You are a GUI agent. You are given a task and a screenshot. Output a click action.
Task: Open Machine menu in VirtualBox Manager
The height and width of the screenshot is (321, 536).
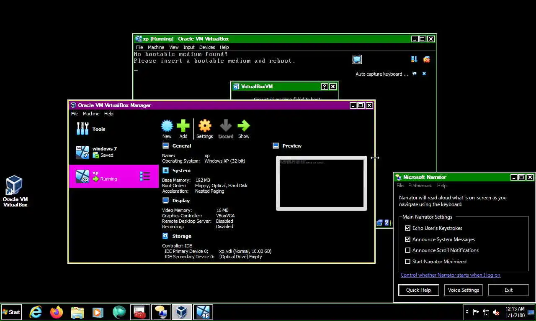click(x=91, y=114)
